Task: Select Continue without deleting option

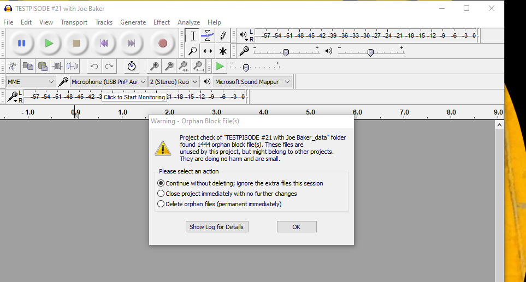Action: [241, 183]
